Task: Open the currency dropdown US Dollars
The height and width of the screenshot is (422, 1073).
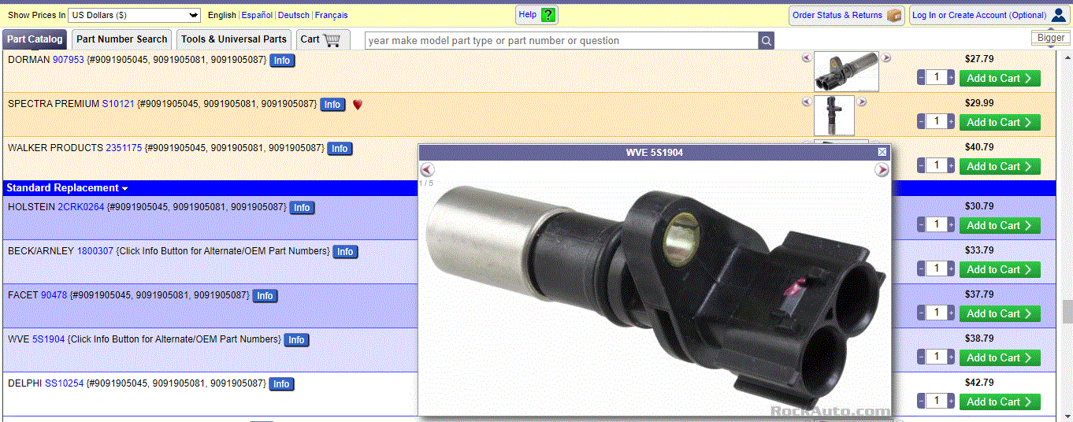Action: (x=135, y=15)
